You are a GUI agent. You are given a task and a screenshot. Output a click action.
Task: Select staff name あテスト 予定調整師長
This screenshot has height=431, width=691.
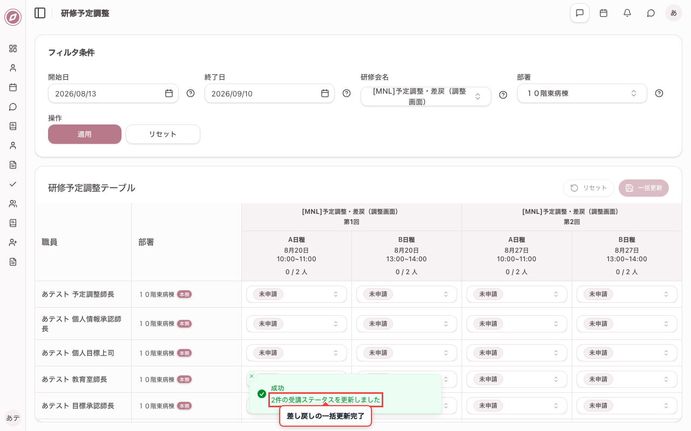78,294
